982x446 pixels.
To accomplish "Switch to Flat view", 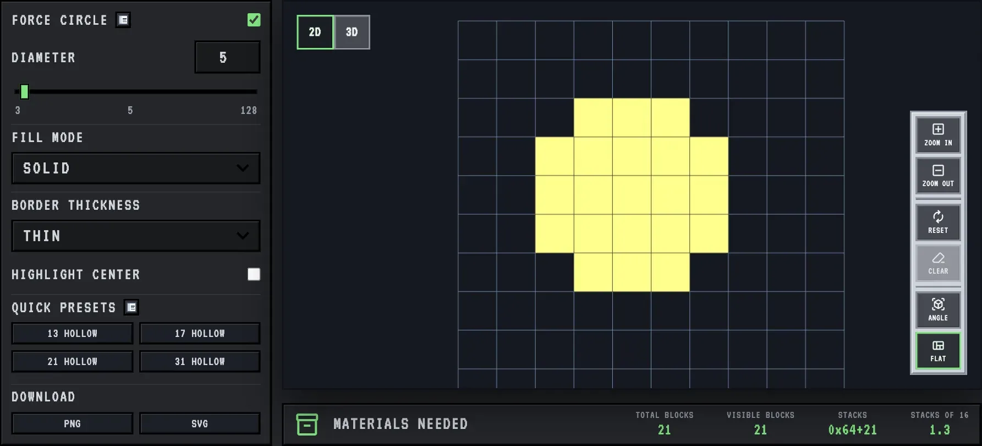I will [x=938, y=351].
